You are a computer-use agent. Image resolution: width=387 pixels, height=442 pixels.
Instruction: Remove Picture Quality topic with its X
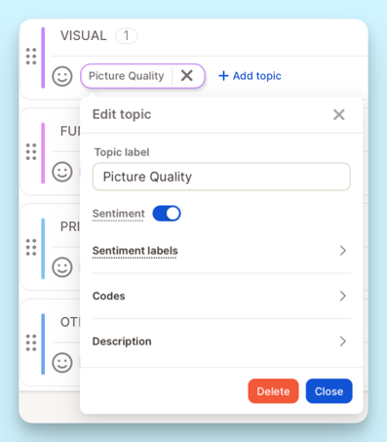pos(187,76)
